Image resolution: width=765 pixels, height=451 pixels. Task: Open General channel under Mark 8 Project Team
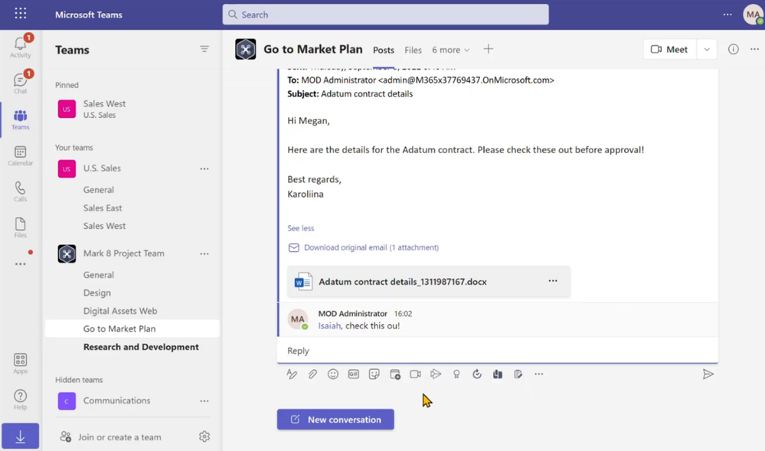coord(99,275)
